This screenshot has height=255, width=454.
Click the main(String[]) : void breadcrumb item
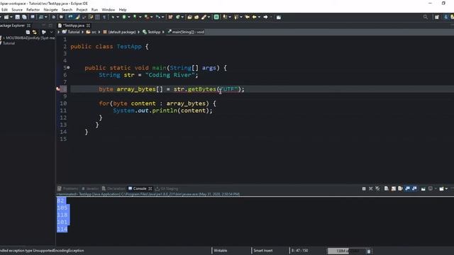tap(186, 32)
